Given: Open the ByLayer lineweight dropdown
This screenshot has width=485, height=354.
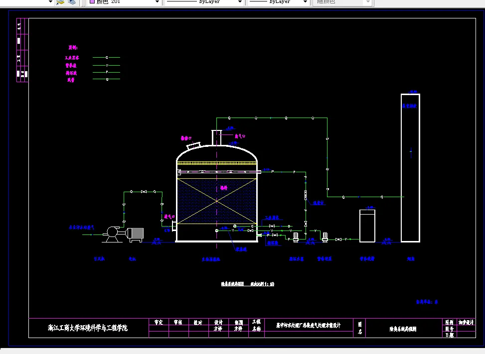Looking at the screenshot, I should [305, 2].
